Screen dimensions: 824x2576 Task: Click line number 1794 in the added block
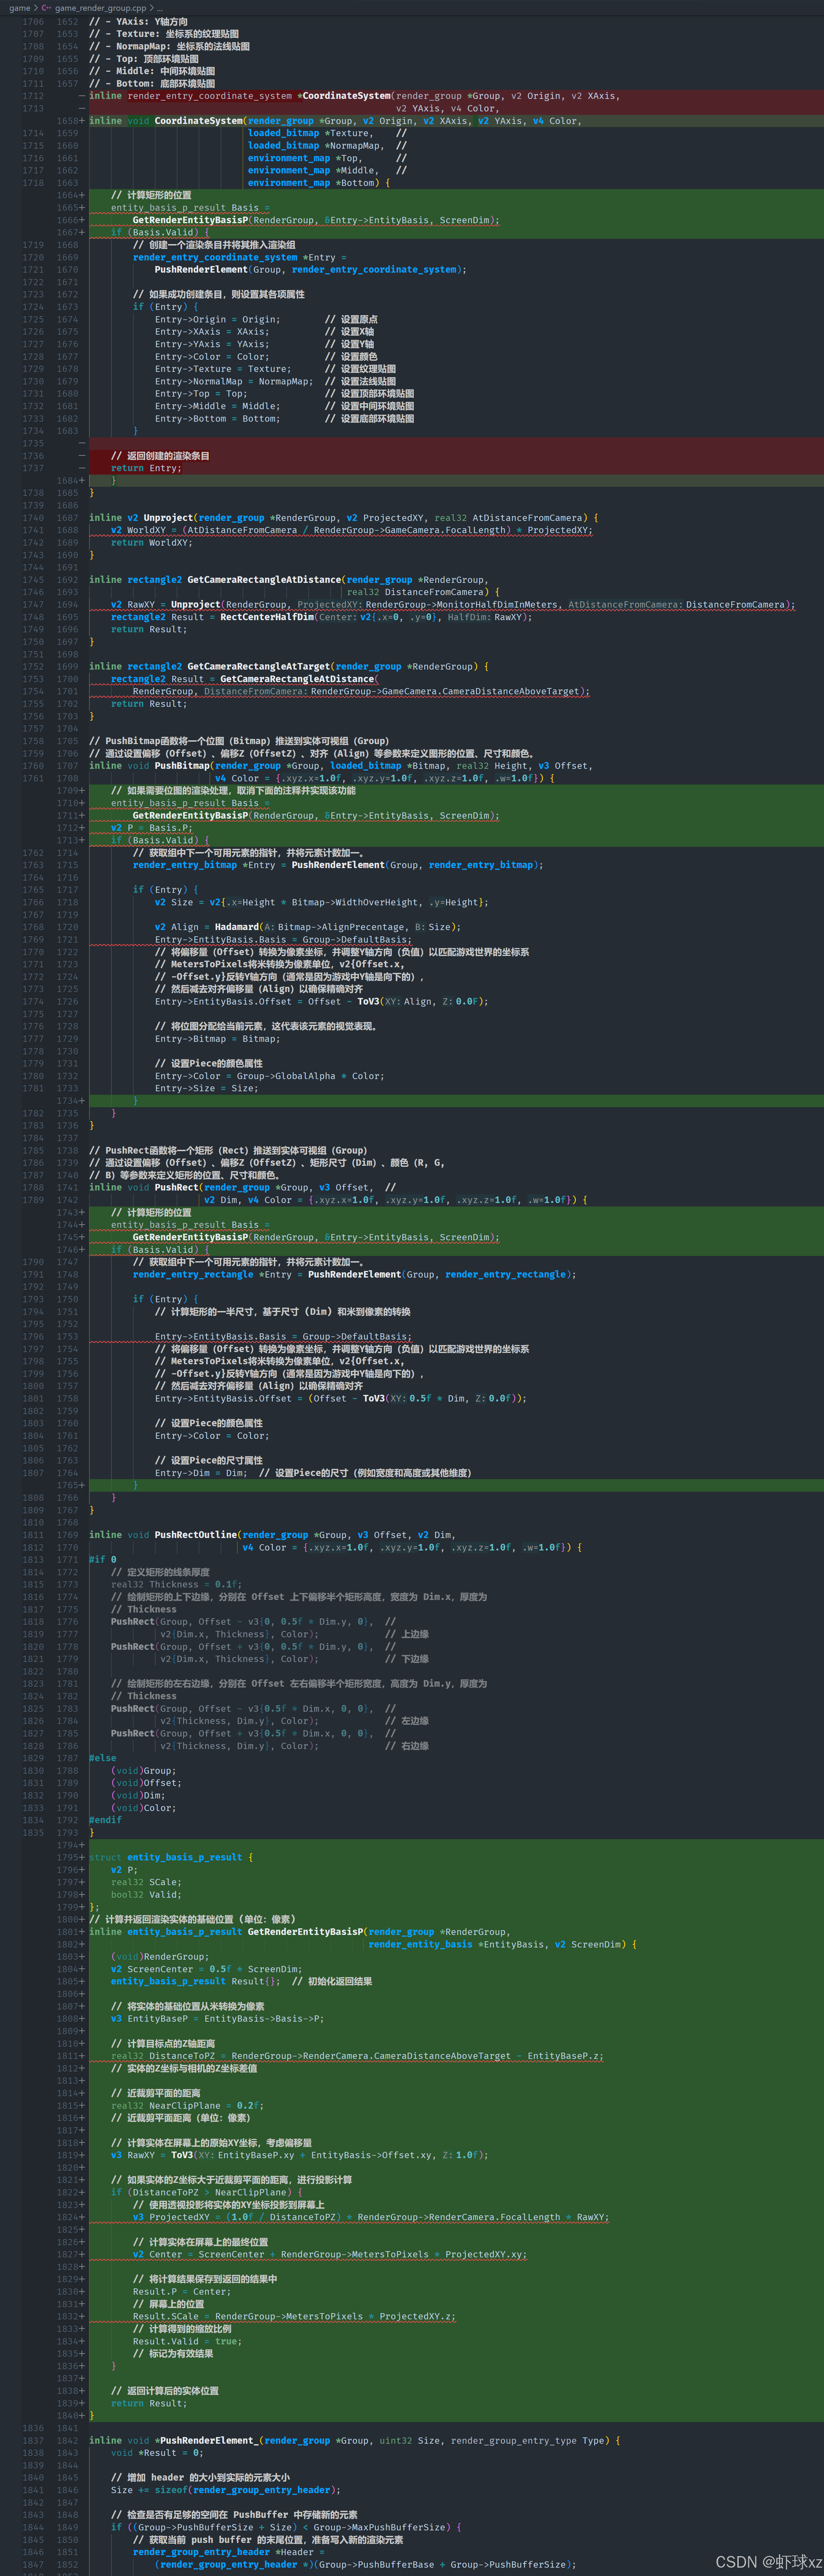[68, 1845]
